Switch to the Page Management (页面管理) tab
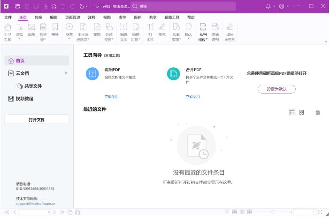Viewport: 330px width, 218px height. (x=72, y=17)
